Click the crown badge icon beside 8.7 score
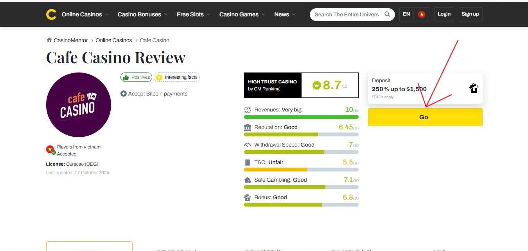 pos(316,85)
